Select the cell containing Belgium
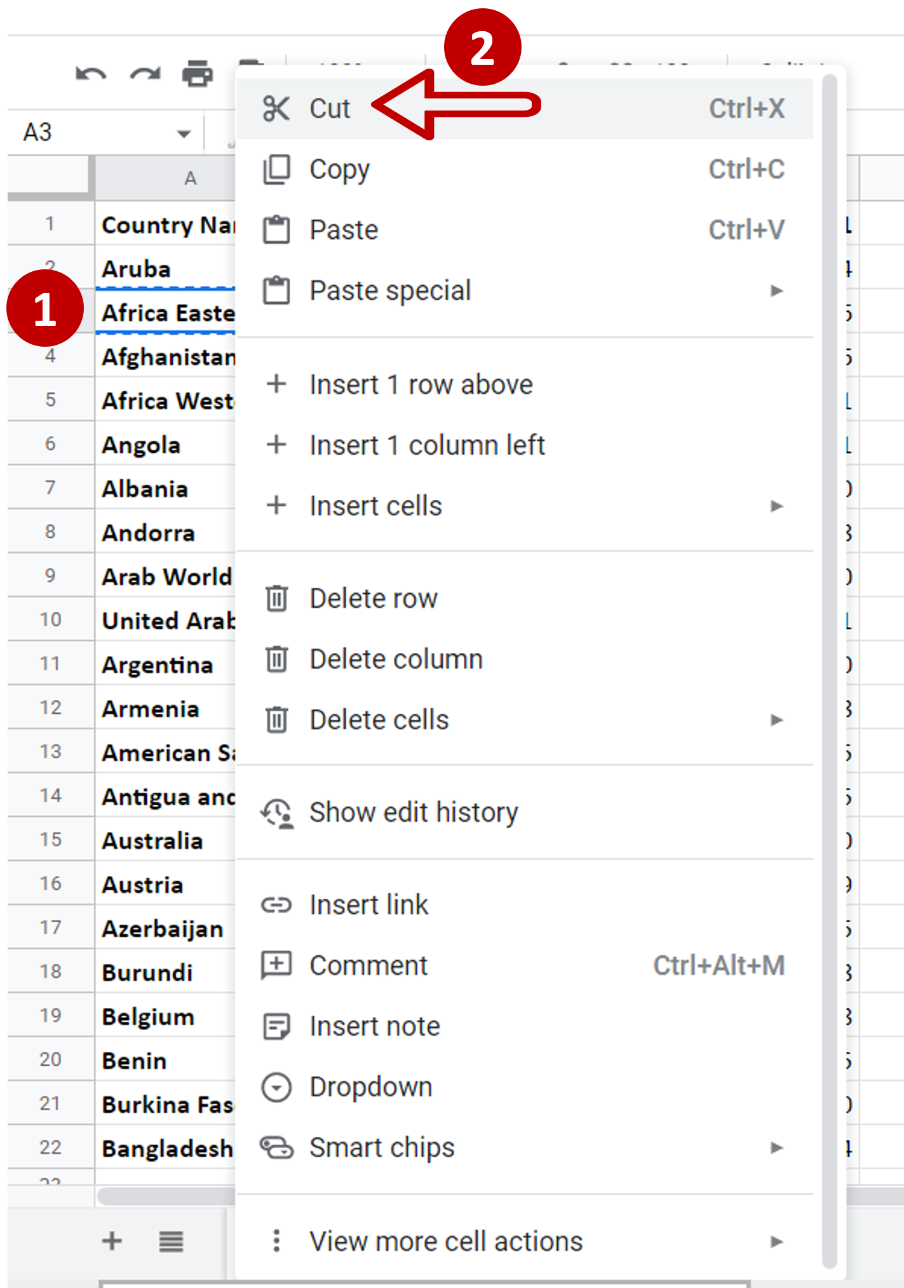Screen dimensions: 904x1288 pyautogui.click(x=166, y=1016)
